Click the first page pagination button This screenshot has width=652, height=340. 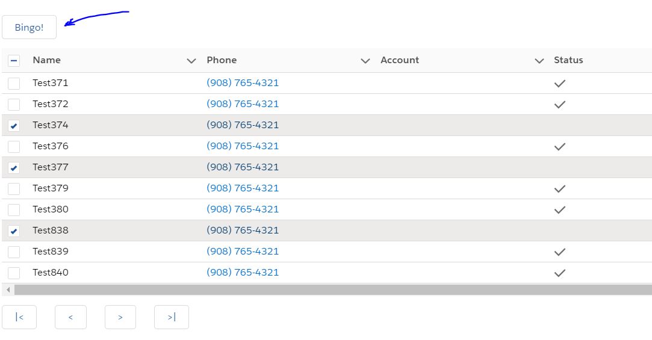coord(19,317)
